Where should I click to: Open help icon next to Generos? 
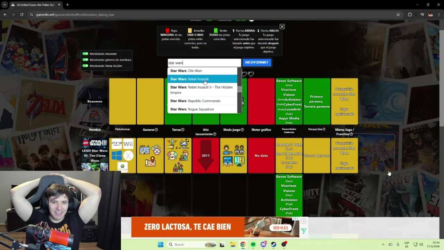156,130
